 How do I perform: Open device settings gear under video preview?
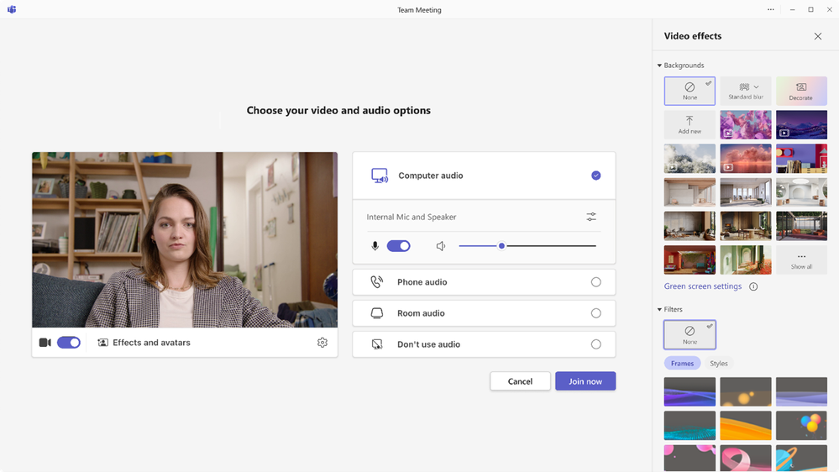pyautogui.click(x=322, y=343)
